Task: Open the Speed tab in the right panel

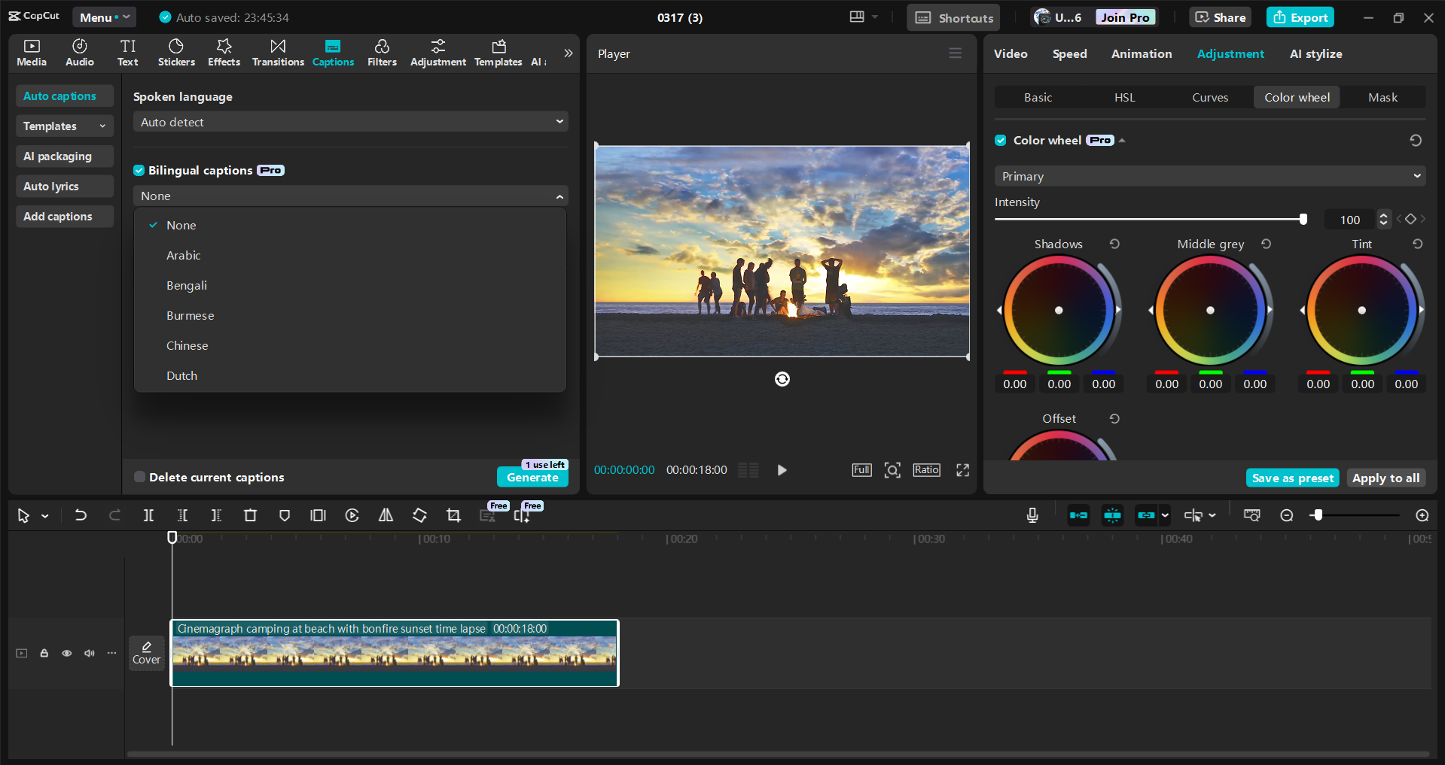Action: [x=1069, y=53]
